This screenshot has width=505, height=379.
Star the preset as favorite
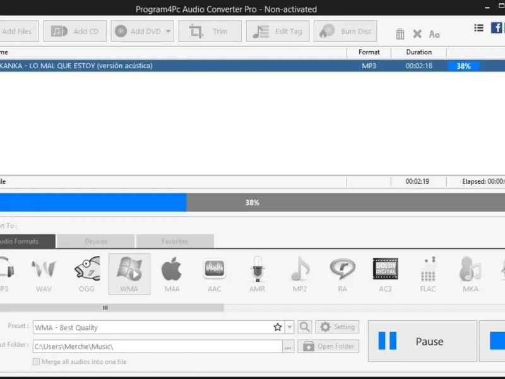click(278, 327)
